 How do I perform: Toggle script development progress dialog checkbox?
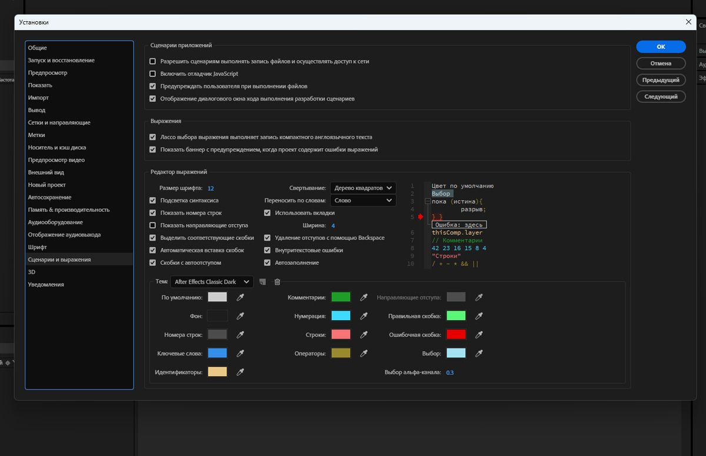point(153,99)
